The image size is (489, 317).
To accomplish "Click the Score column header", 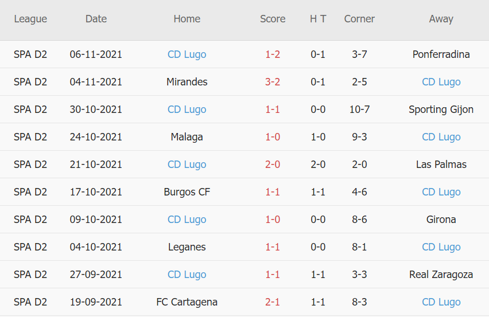I will [x=273, y=19].
